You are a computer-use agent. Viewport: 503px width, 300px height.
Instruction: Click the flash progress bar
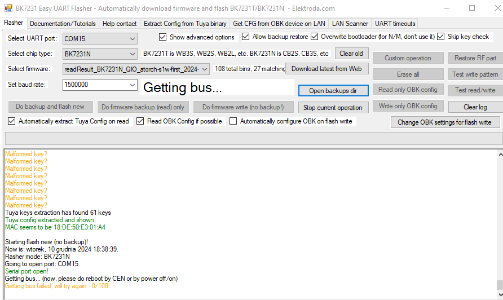point(254,139)
